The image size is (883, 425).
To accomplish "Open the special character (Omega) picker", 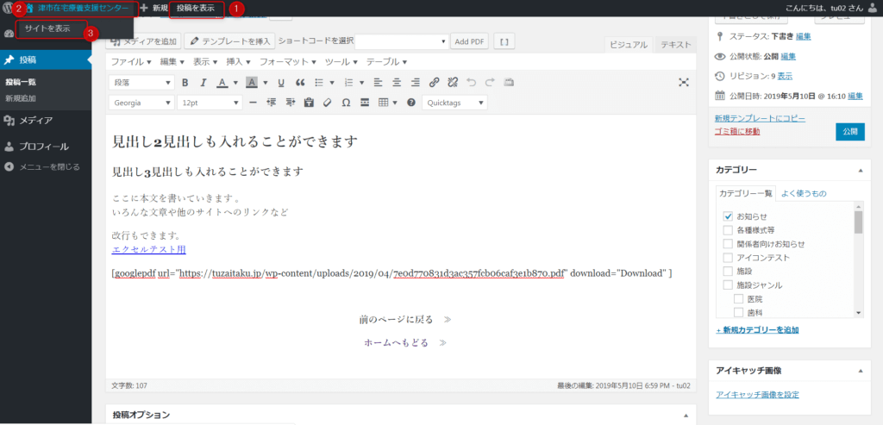I will 346,103.
